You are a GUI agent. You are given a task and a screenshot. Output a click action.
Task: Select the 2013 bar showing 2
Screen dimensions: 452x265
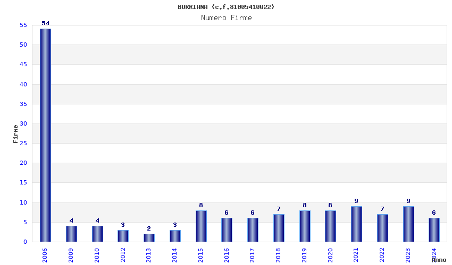[x=149, y=237]
